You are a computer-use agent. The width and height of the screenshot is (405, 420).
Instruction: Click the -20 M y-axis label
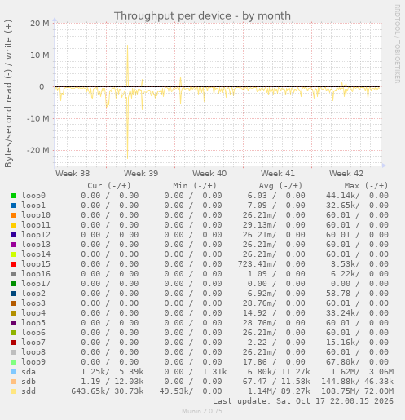(x=38, y=150)
